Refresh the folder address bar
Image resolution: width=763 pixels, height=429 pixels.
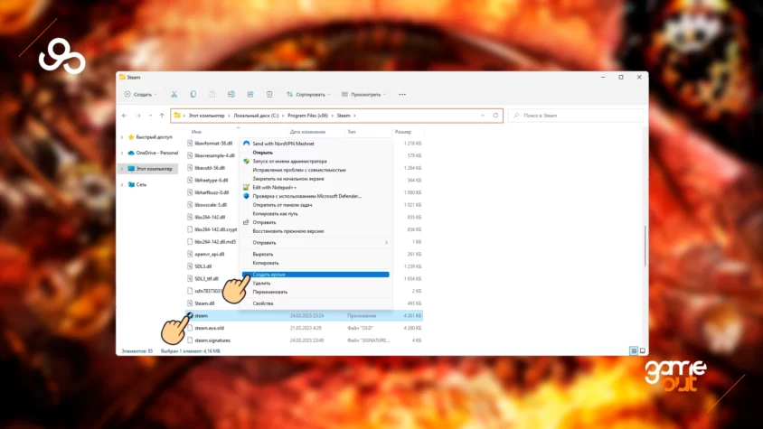pyautogui.click(x=495, y=116)
